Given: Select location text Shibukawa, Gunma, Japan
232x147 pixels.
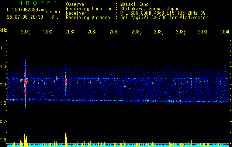Looking at the screenshot, I should pyautogui.click(x=150, y=9).
